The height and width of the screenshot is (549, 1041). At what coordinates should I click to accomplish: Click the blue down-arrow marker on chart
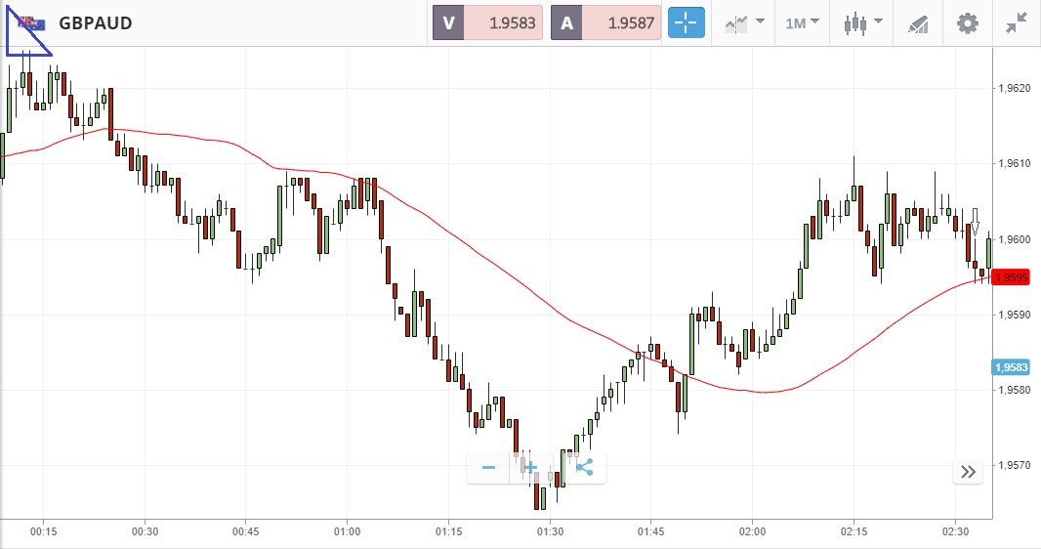point(974,221)
